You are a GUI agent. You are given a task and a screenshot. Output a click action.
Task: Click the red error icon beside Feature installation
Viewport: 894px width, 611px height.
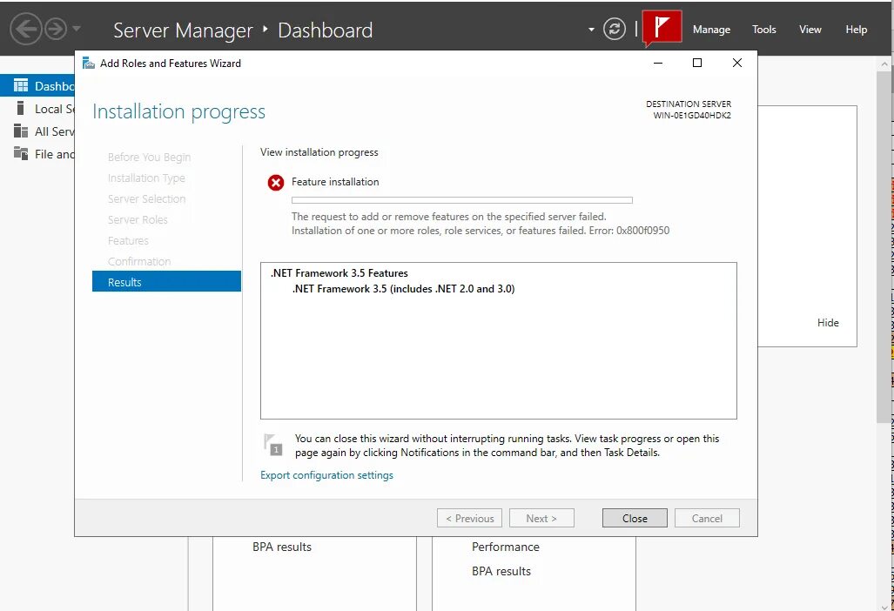click(x=276, y=183)
